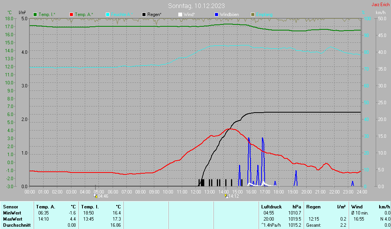Select the MaxWert row label
The image size is (391, 229).
[12, 219]
